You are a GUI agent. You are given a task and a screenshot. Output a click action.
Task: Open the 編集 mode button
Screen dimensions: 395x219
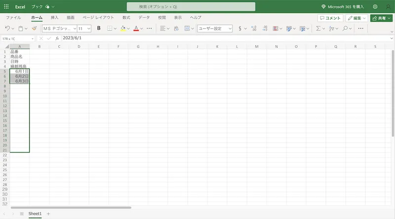click(356, 18)
